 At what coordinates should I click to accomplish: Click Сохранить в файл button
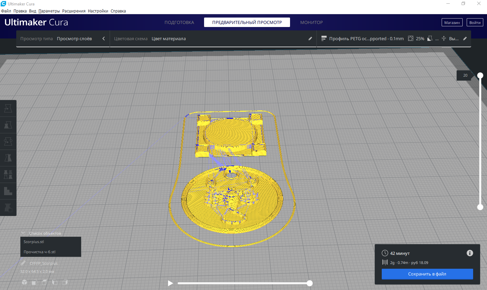pos(427,274)
